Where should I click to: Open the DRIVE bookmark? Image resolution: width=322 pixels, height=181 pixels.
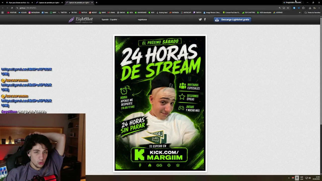tap(102, 13)
